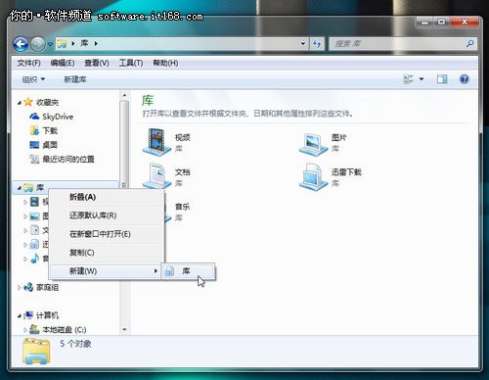
Task: Click the refresh button beside address bar
Action: point(317,43)
